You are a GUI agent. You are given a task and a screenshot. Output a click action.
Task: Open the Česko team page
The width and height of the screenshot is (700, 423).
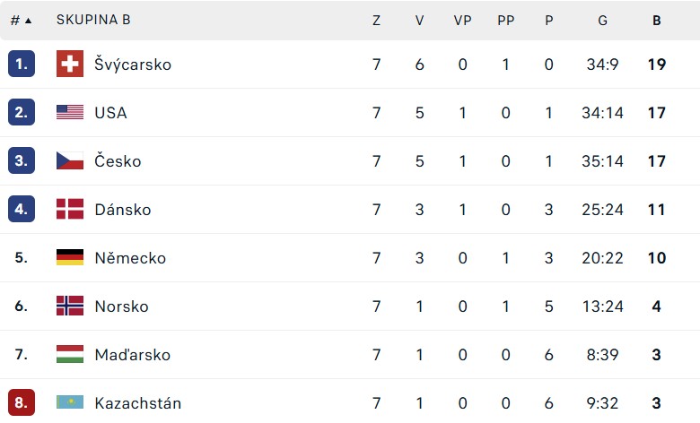click(118, 161)
